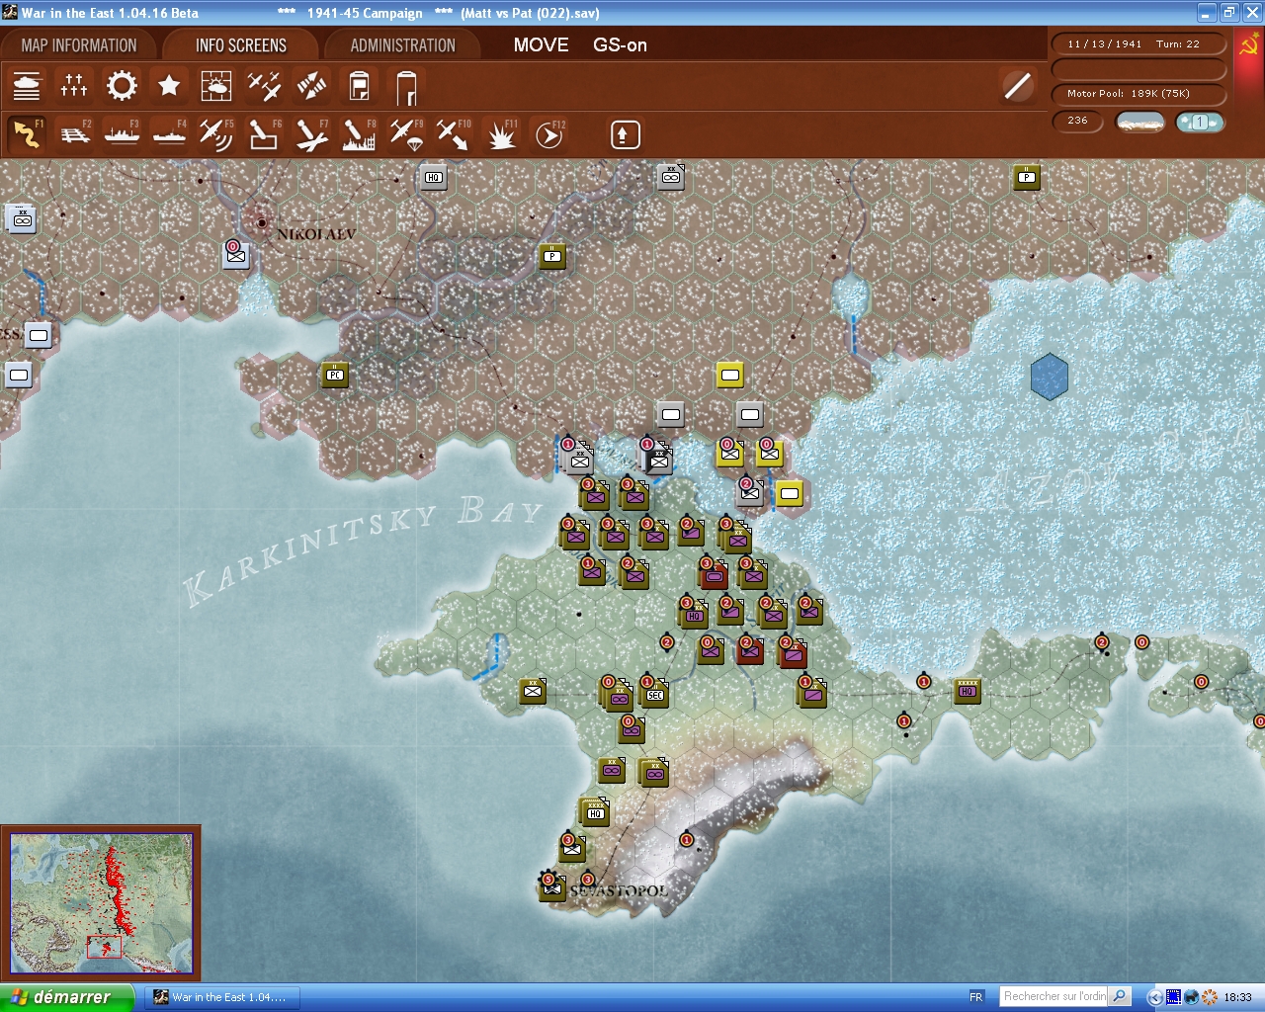The width and height of the screenshot is (1265, 1012).
Task: Click the minimap in the corner
Action: point(101,903)
